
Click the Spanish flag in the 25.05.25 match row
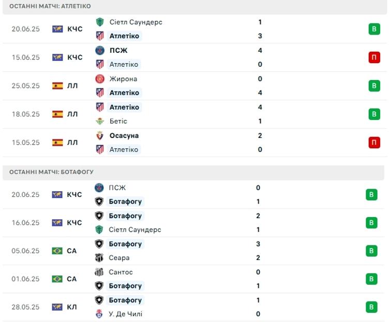[x=57, y=86]
